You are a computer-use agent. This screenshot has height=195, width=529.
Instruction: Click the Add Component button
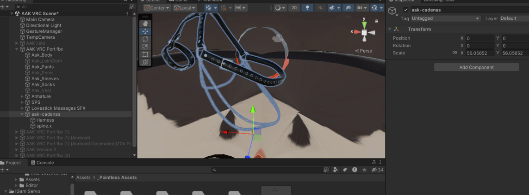click(476, 67)
